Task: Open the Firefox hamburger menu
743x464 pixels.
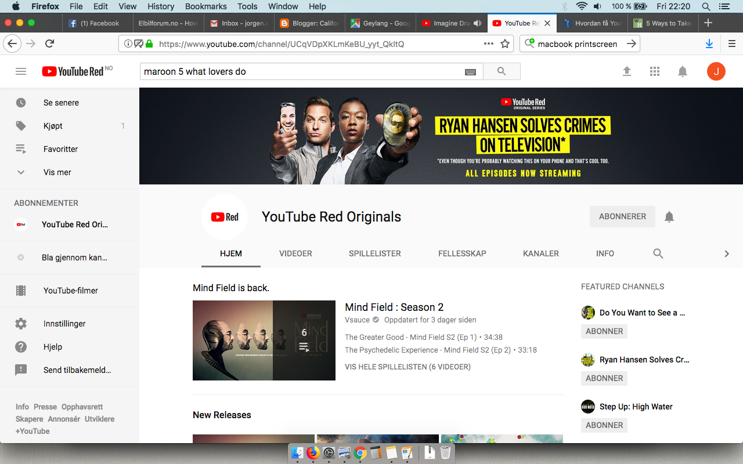Action: pos(732,43)
